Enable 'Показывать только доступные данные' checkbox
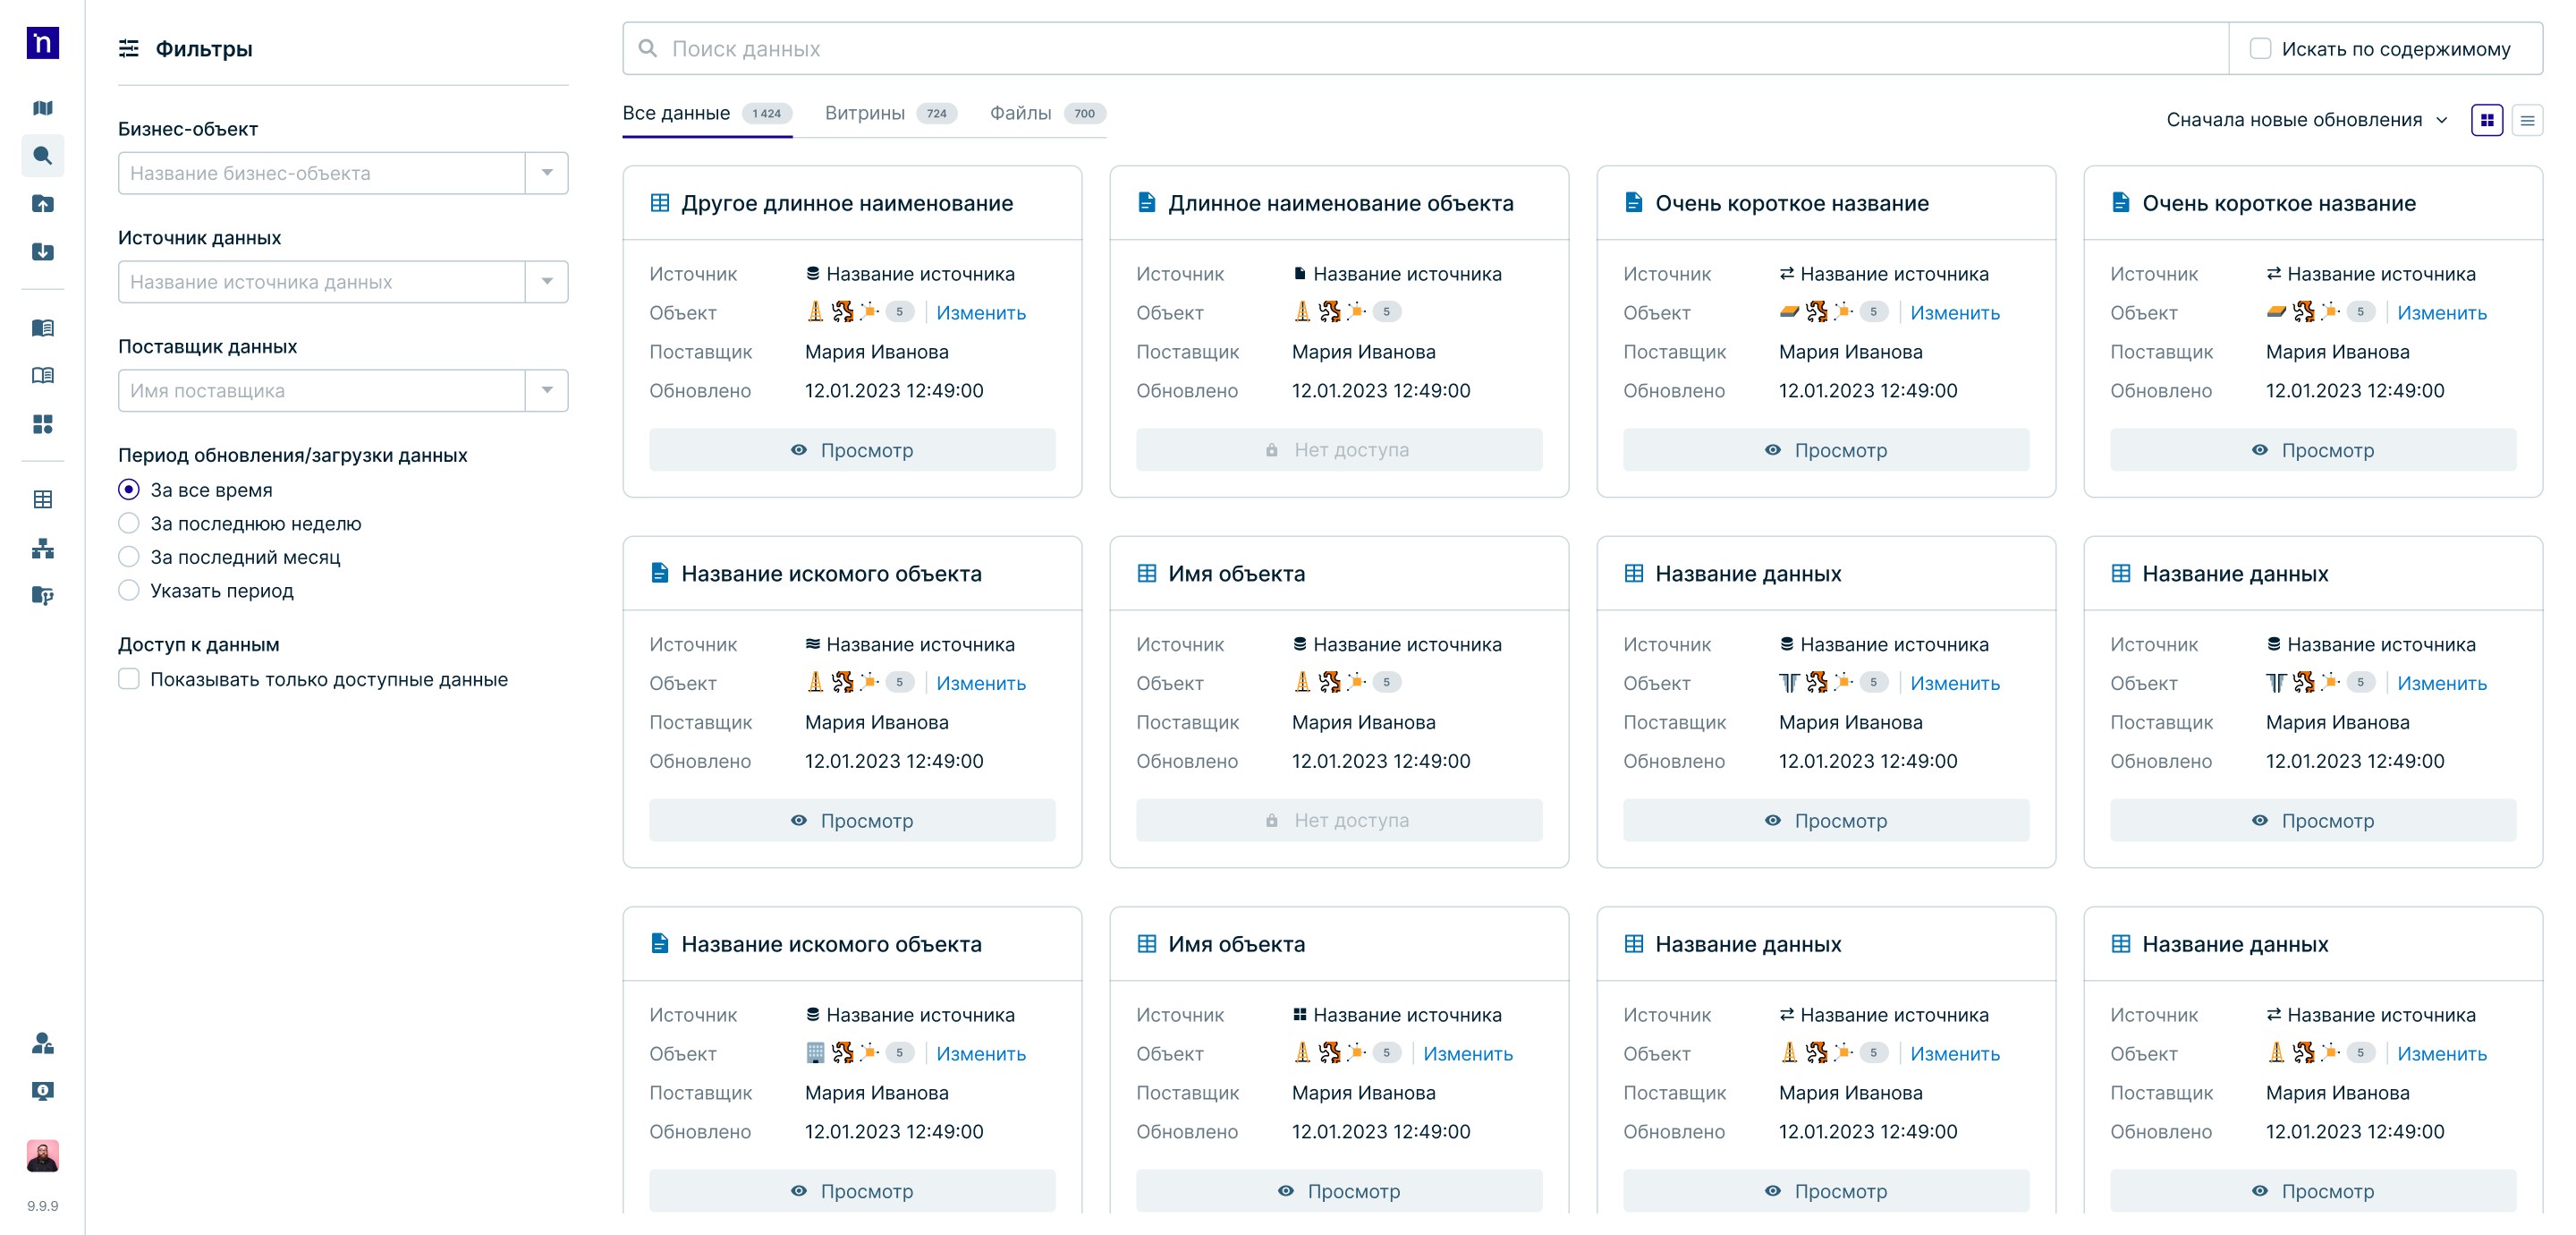The height and width of the screenshot is (1235, 2576). point(129,679)
